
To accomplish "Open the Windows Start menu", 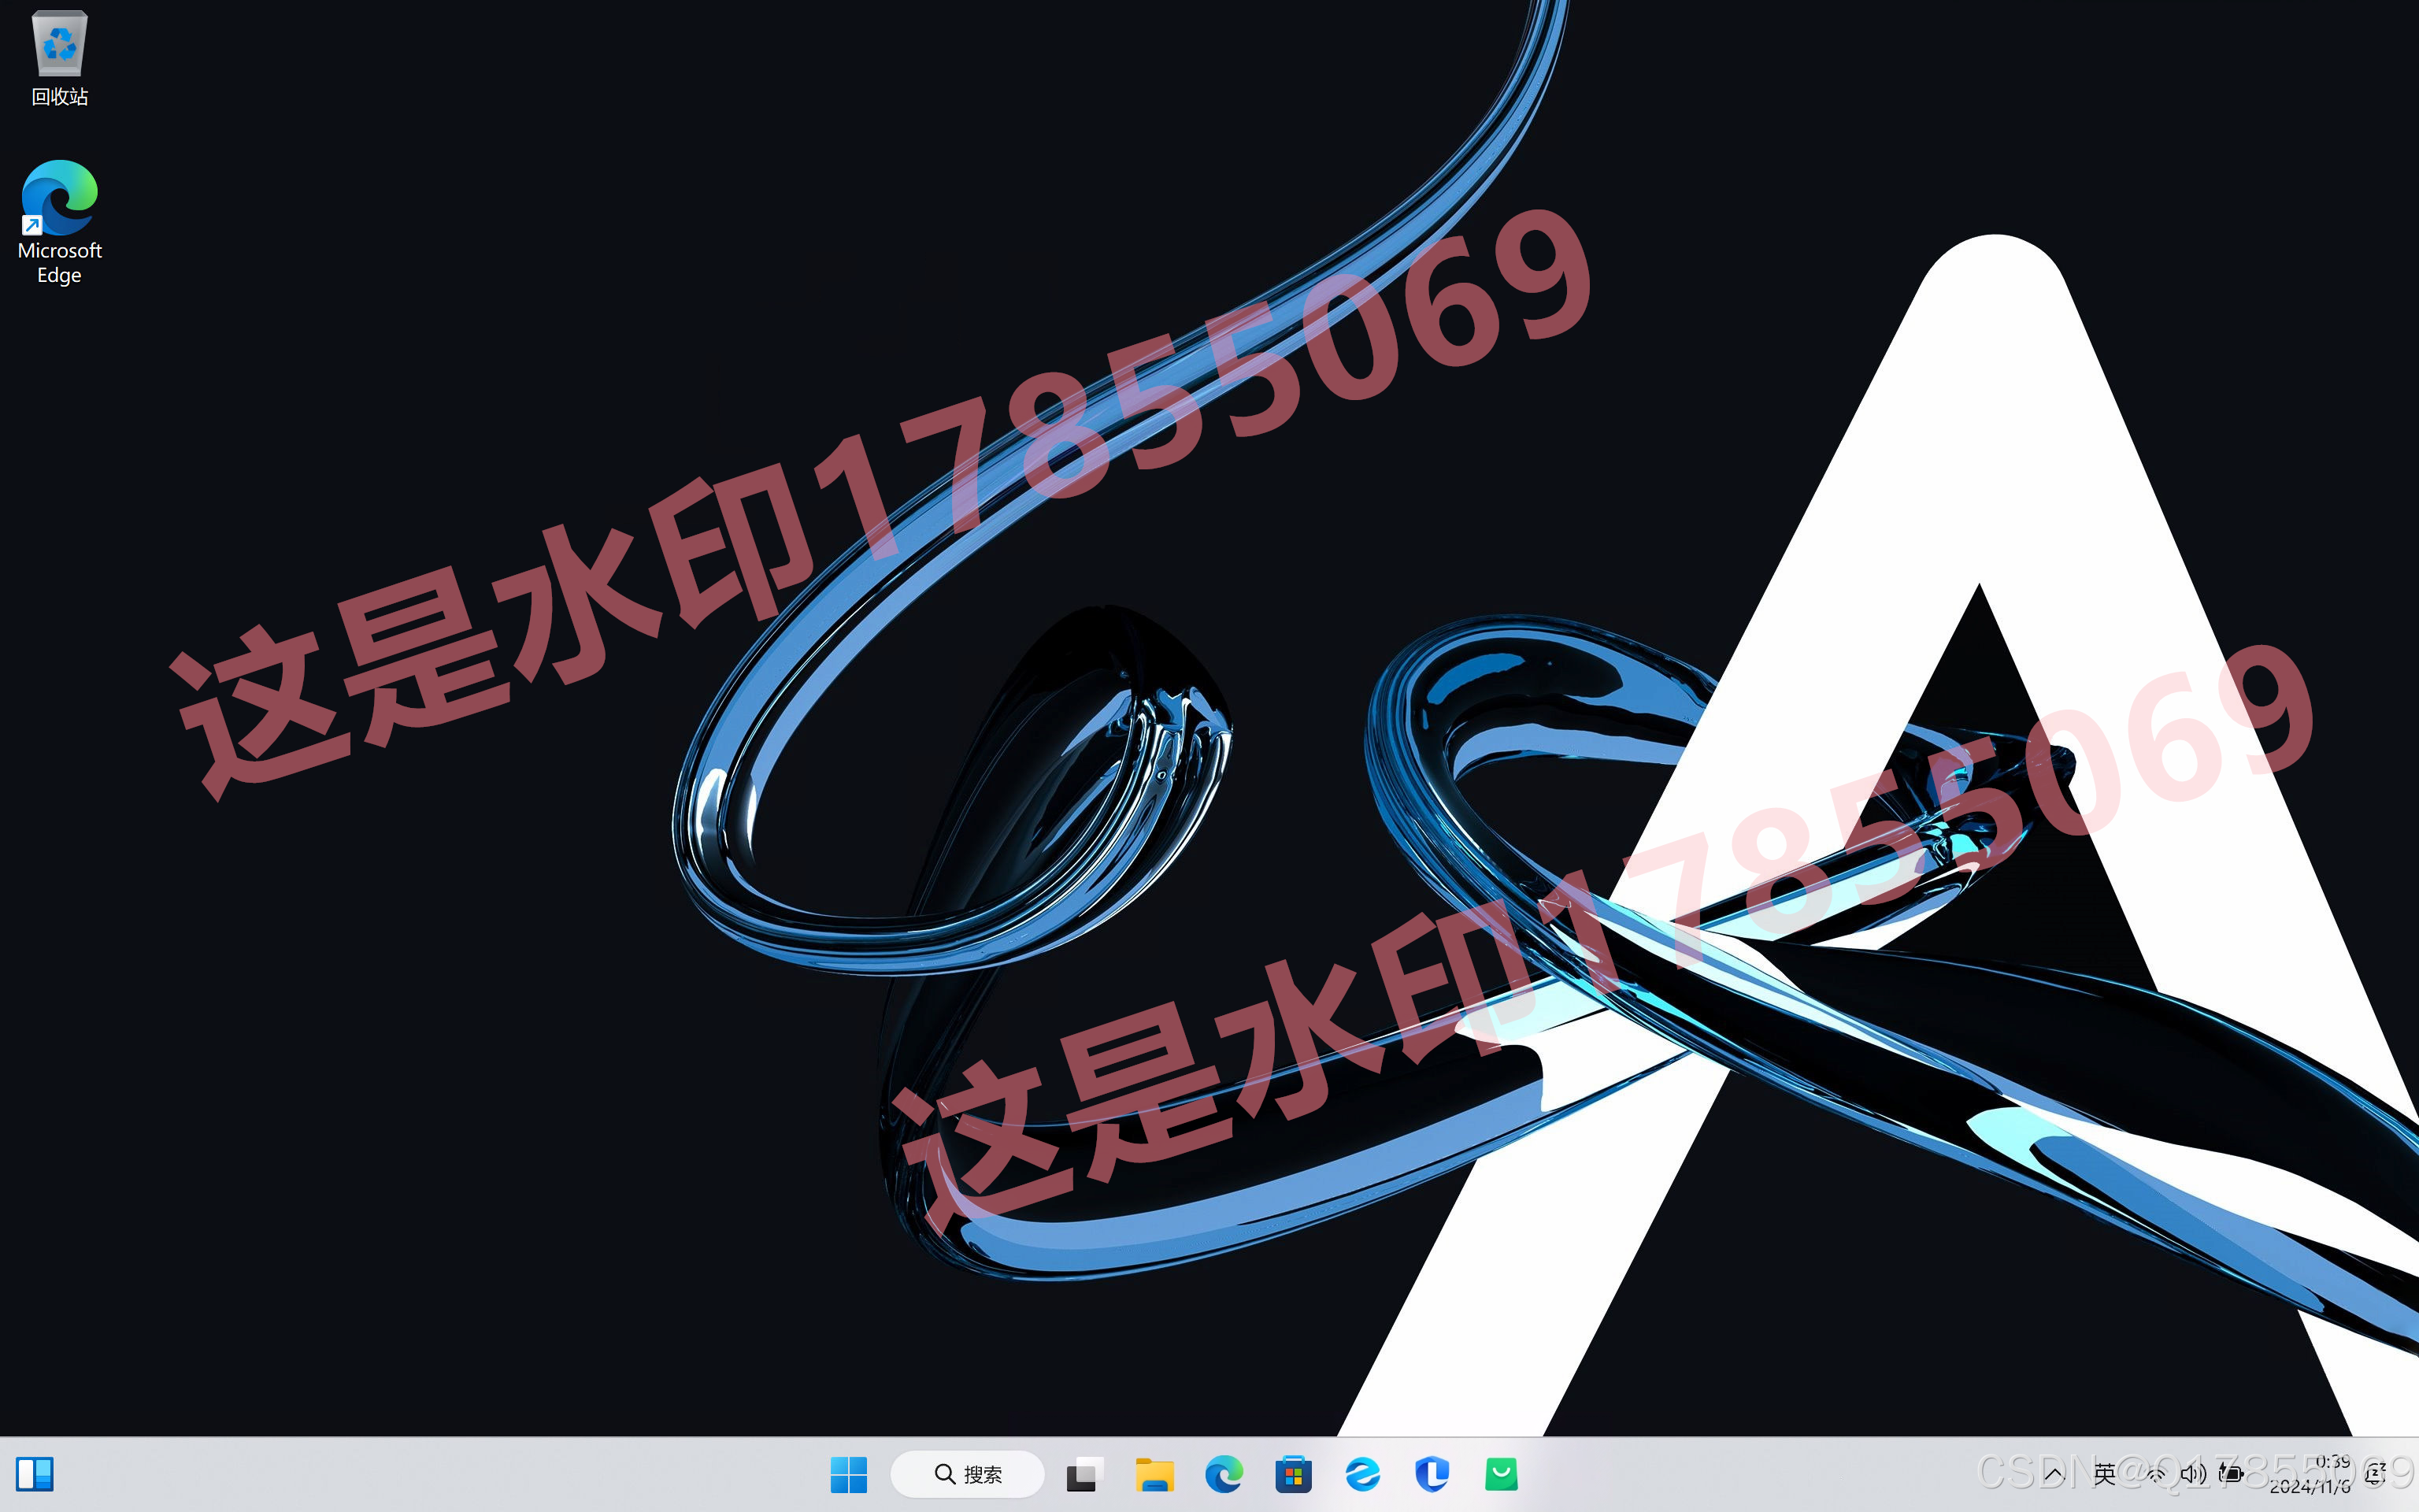I will pos(849,1474).
